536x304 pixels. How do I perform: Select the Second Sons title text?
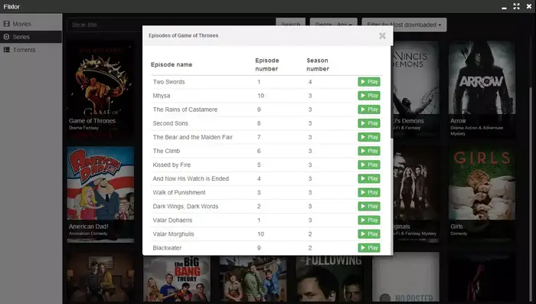pos(170,123)
